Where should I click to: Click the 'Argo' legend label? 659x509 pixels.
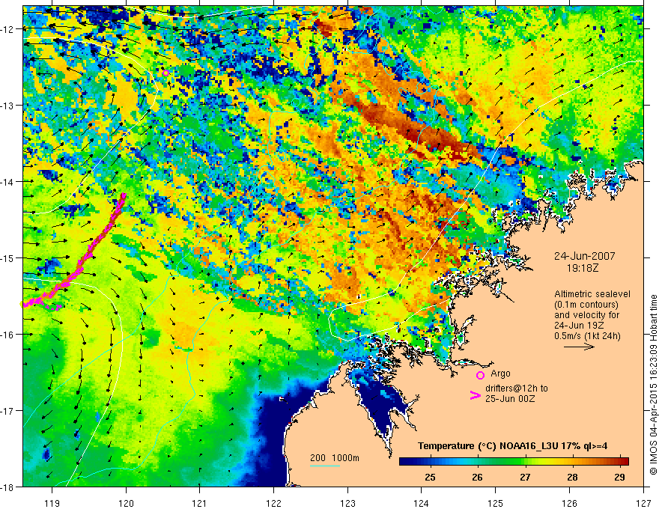(500, 374)
